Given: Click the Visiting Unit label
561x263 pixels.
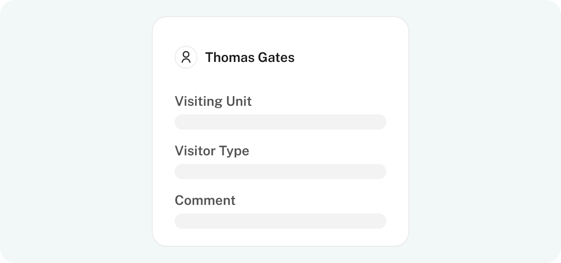Looking at the screenshot, I should click(213, 101).
